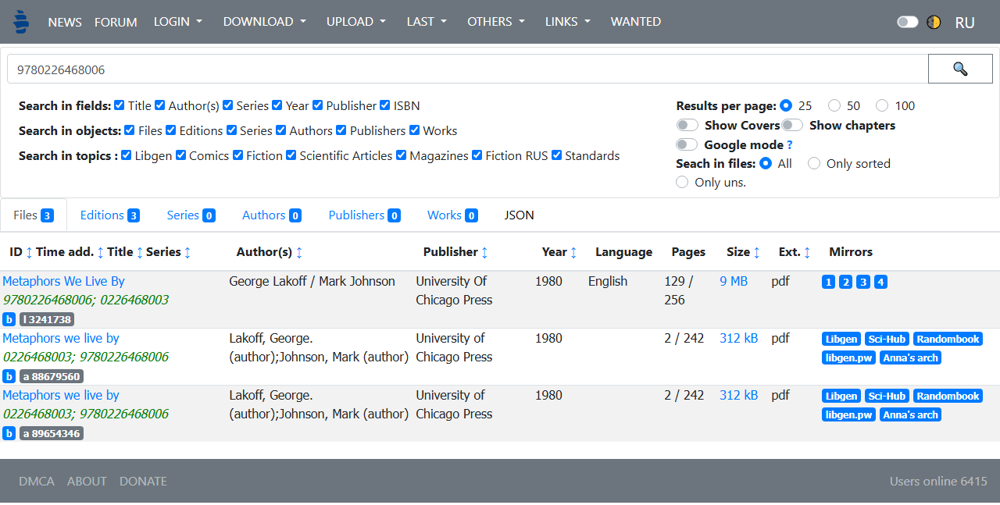Viewport: 1000px width, 505px height.
Task: Sort results by Series arrow icon
Action: tap(187, 252)
